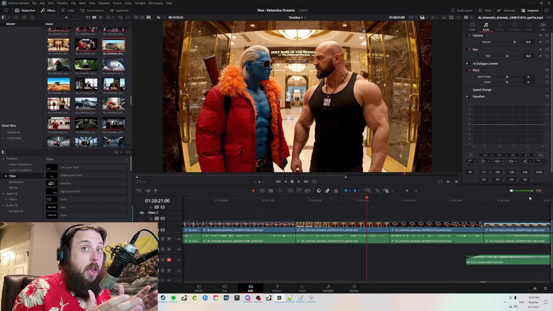The height and width of the screenshot is (311, 553).
Task: Jump to first frame in viewer
Action: click(x=278, y=181)
